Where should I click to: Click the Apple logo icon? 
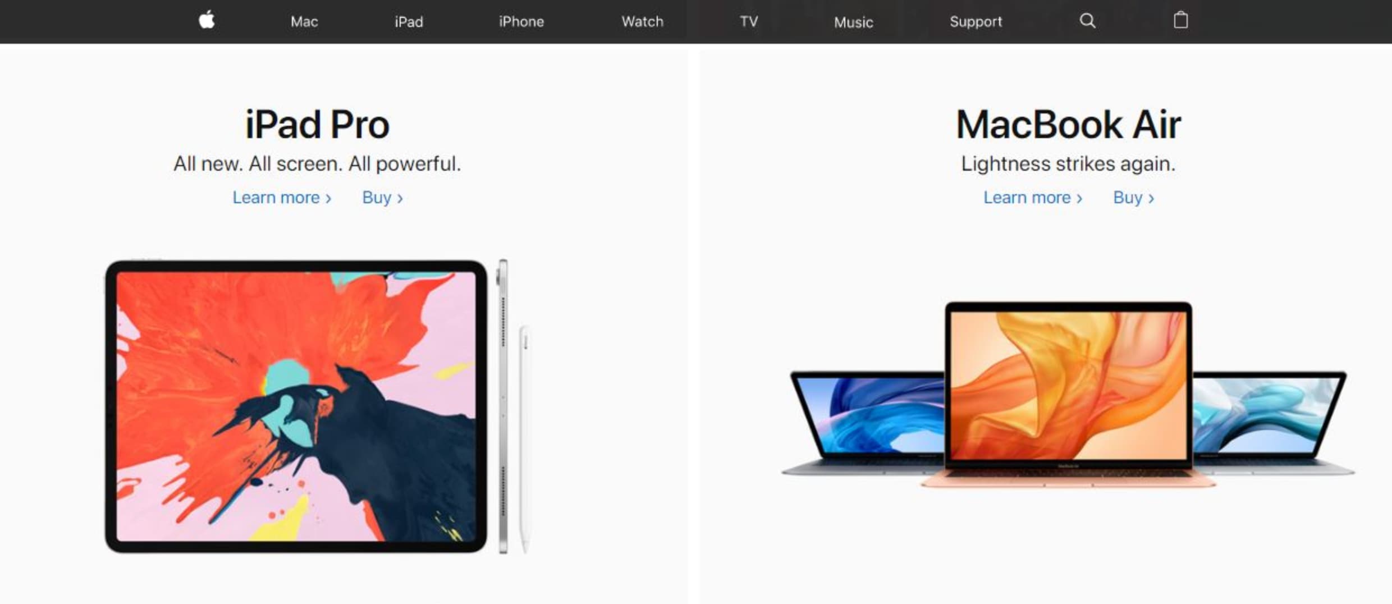pos(207,20)
